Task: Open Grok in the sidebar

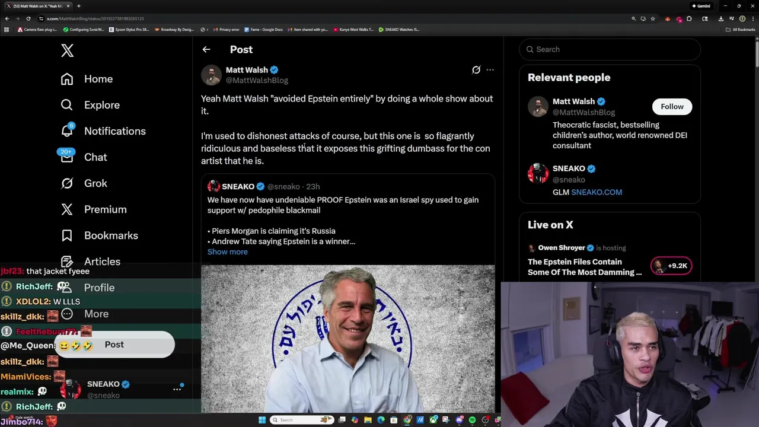Action: click(84, 183)
